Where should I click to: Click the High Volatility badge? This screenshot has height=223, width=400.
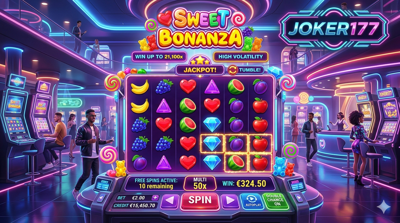[x=240, y=57]
